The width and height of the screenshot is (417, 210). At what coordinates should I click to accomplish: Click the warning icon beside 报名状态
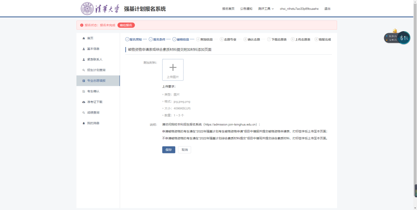click(x=81, y=25)
